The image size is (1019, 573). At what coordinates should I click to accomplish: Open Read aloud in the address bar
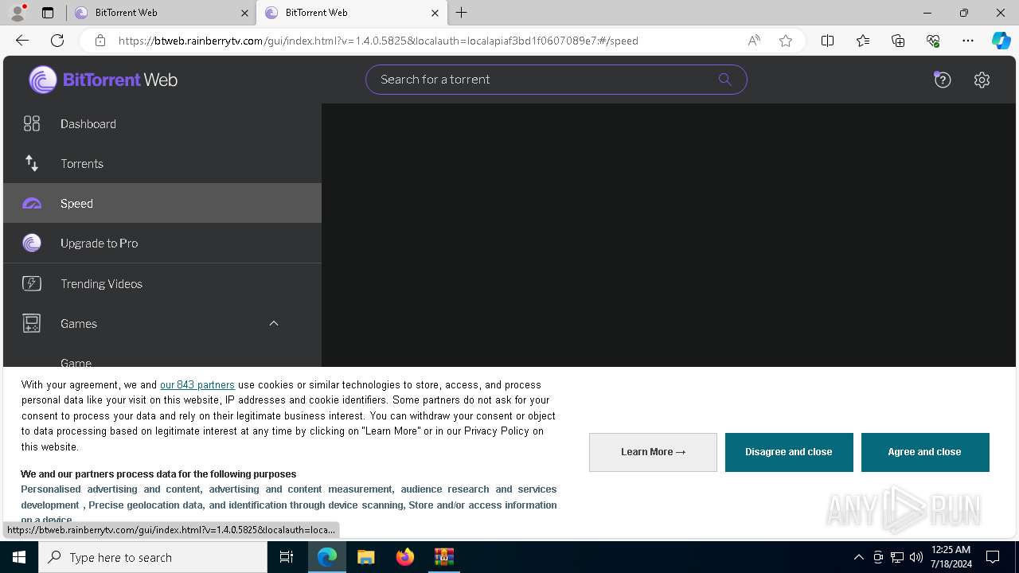coord(754,41)
